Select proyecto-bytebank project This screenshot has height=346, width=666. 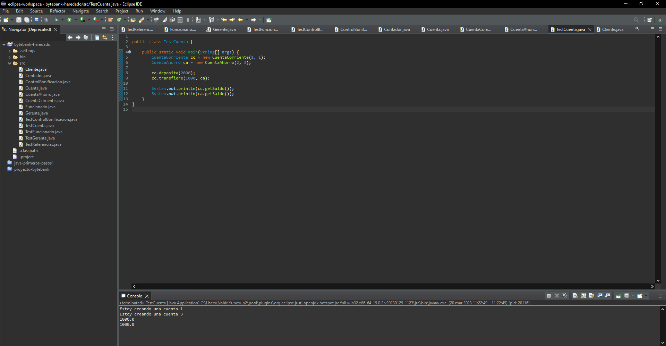coord(32,169)
